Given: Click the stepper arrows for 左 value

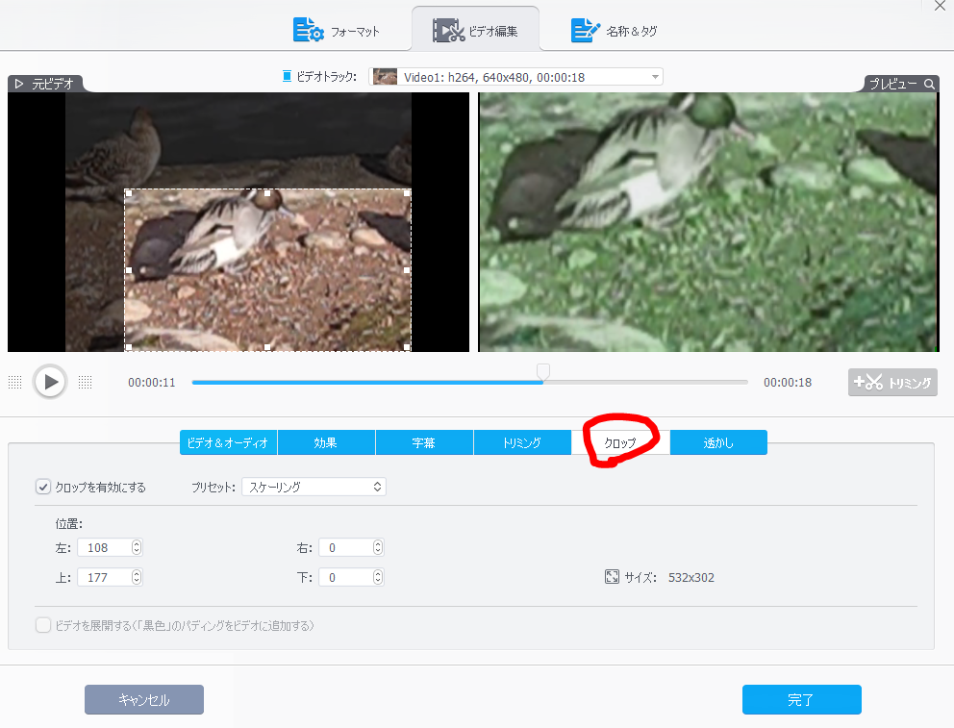Looking at the screenshot, I should pos(136,547).
